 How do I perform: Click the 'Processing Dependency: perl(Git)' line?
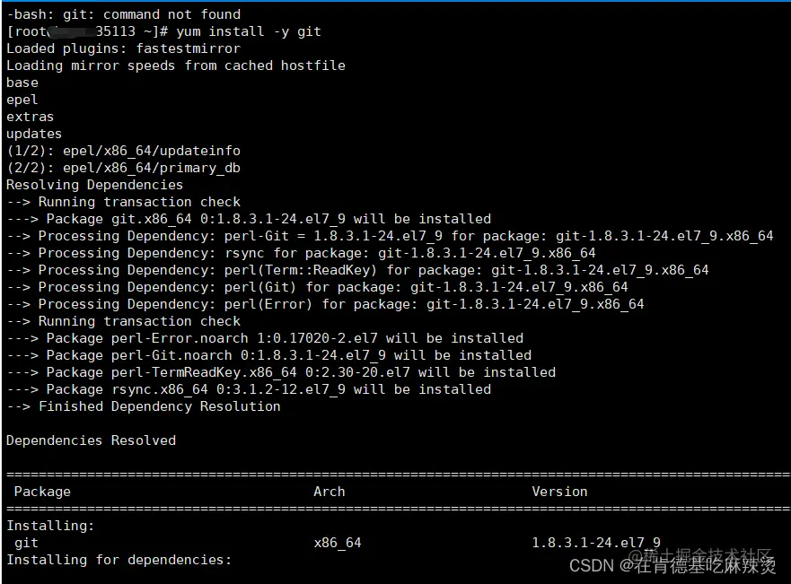(317, 287)
